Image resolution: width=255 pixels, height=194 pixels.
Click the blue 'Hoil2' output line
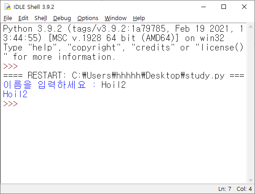(x=15, y=94)
